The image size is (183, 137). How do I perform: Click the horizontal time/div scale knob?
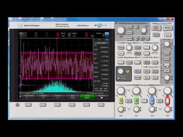(121, 30)
